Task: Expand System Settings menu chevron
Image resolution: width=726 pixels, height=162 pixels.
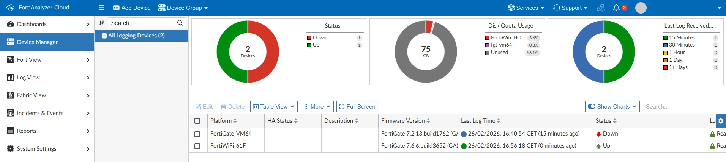Action: (x=88, y=149)
